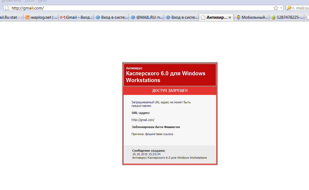Click the blocked URL text http://gmail.com/
The image size is (309, 190).
pos(143,120)
